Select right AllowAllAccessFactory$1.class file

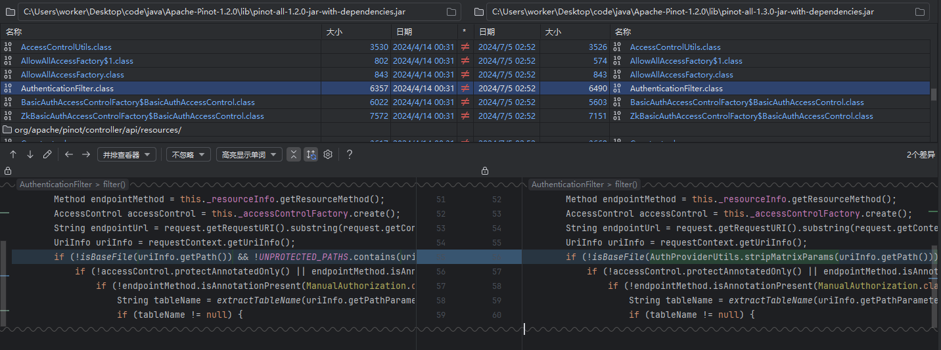686,60
